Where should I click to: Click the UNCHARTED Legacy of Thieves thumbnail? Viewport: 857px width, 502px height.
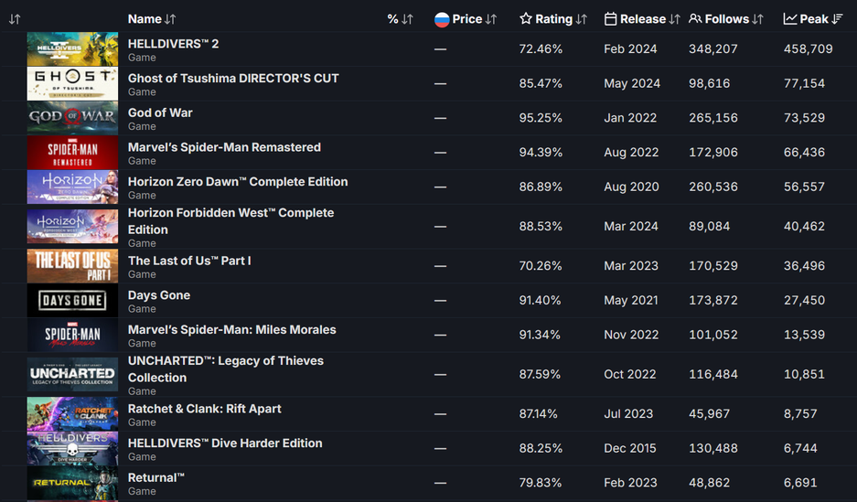pos(72,375)
